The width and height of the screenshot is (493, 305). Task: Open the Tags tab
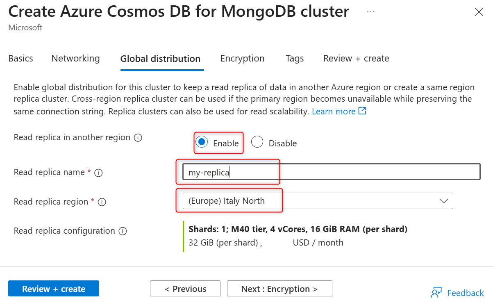(295, 59)
